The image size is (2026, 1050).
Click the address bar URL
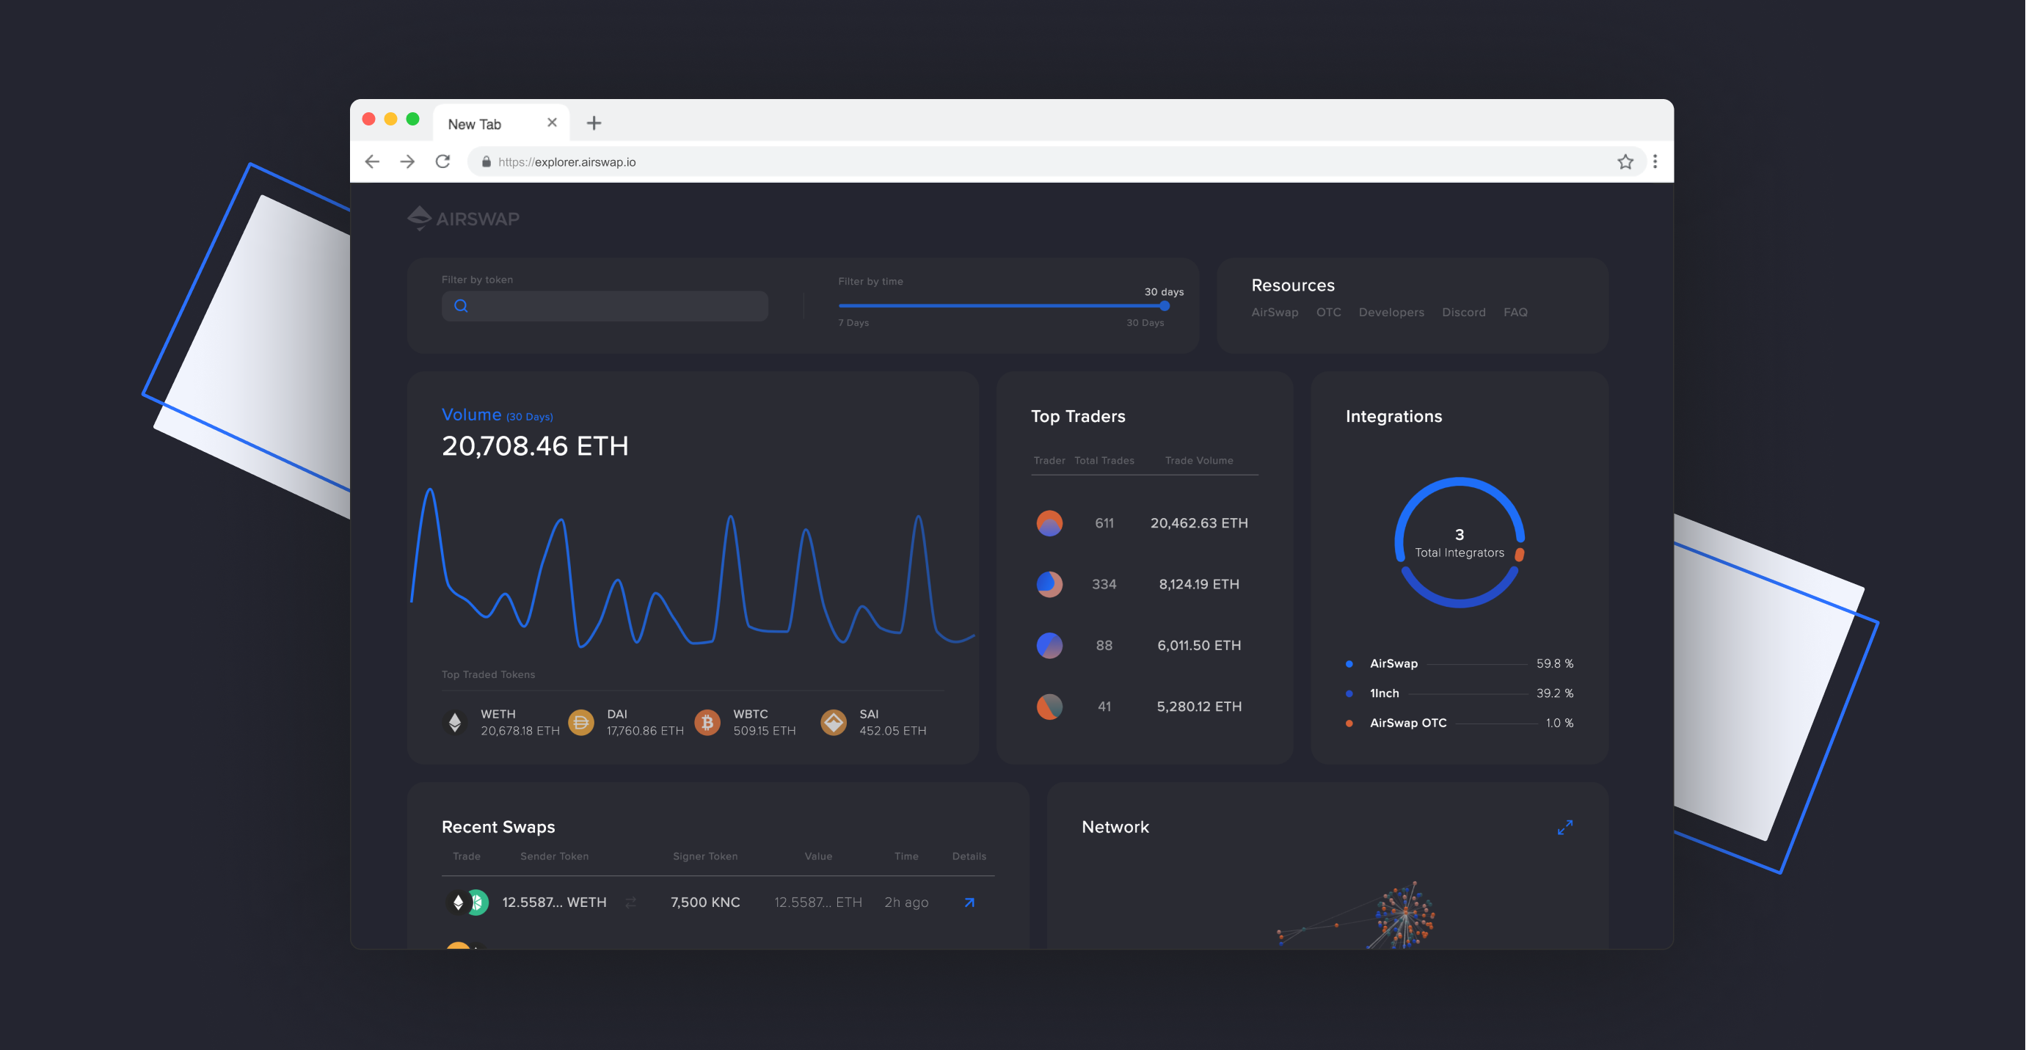[567, 162]
